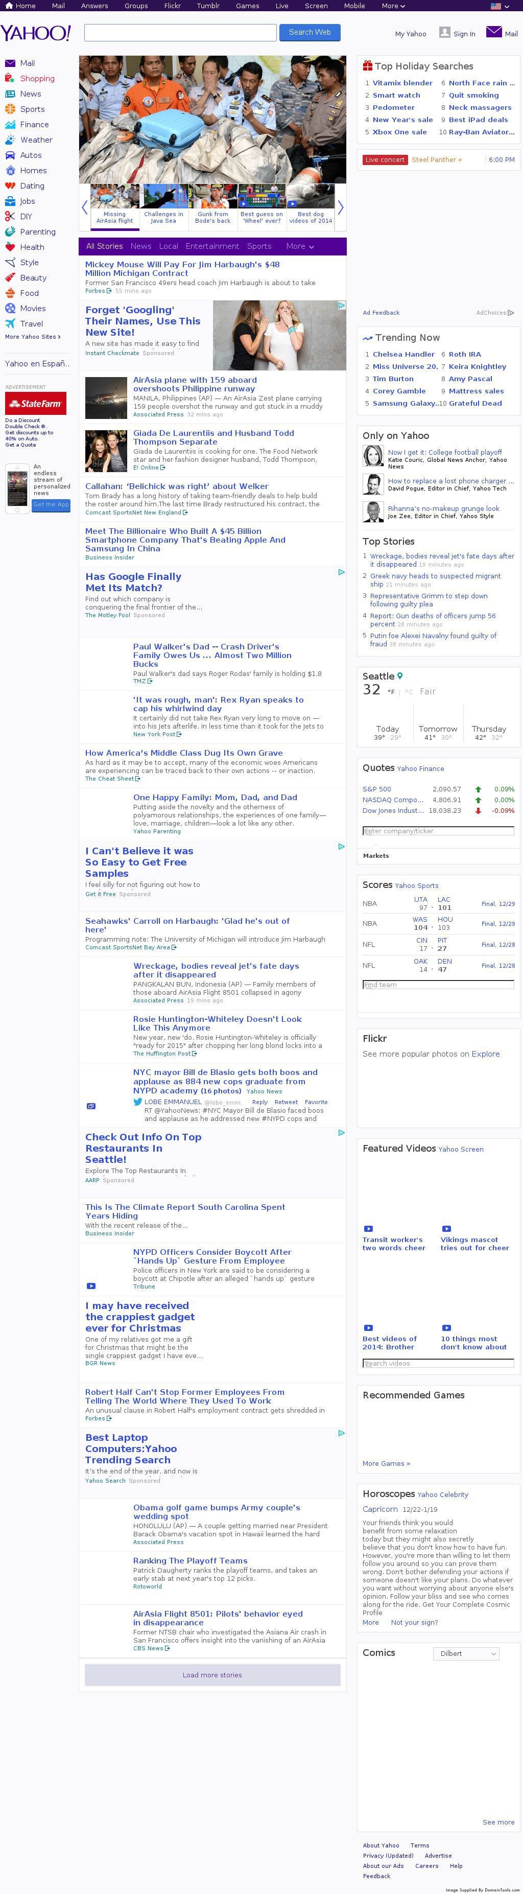
Task: Click the More Games link
Action: click(x=386, y=1463)
